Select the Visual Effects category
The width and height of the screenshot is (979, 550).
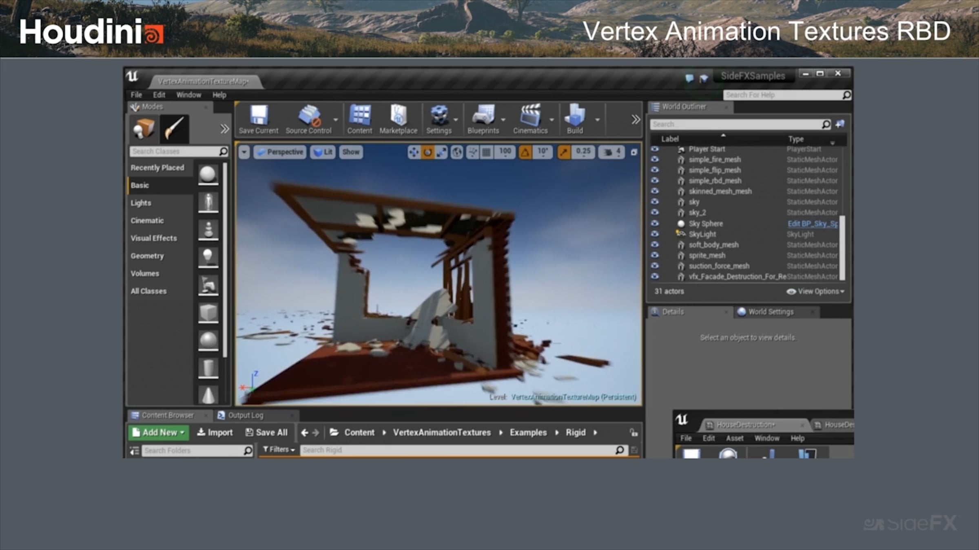point(154,238)
